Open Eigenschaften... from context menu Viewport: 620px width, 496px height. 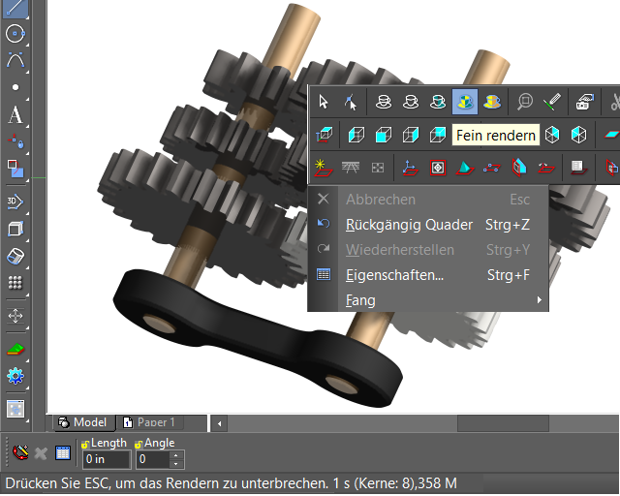[x=428, y=275]
